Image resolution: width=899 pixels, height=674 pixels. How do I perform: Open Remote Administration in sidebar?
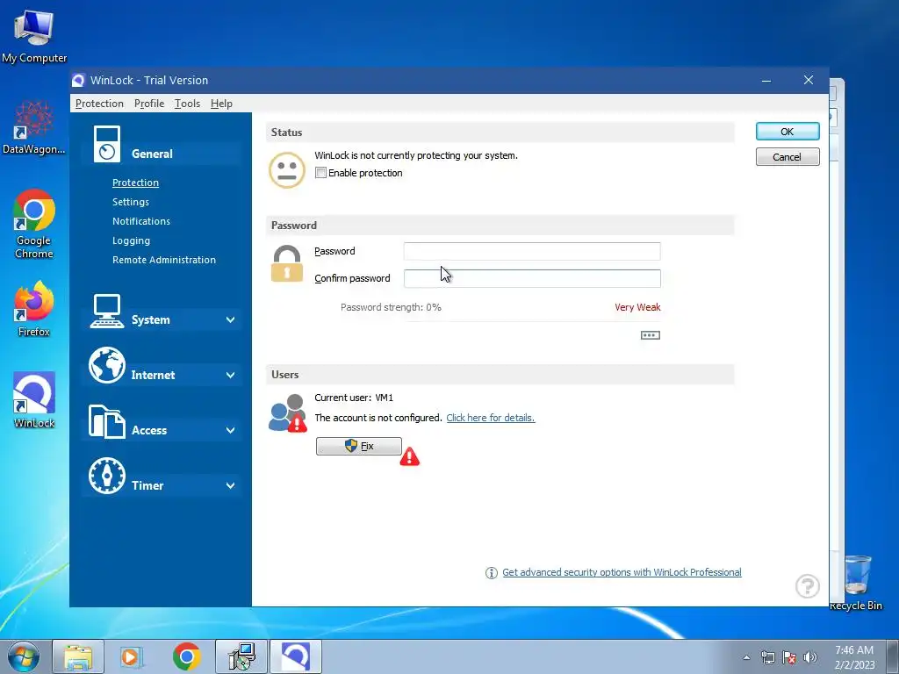point(164,260)
